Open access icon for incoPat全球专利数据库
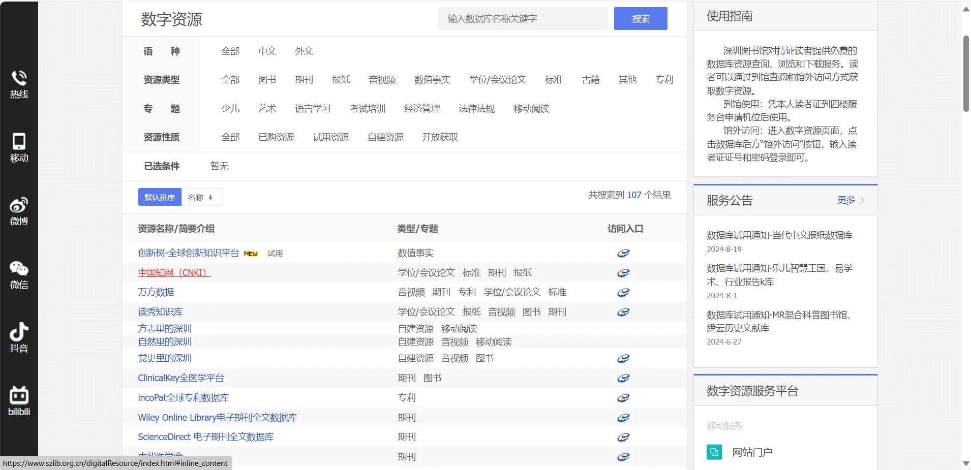 623,398
